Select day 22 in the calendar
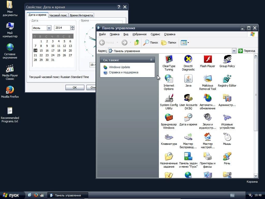 click(41, 55)
